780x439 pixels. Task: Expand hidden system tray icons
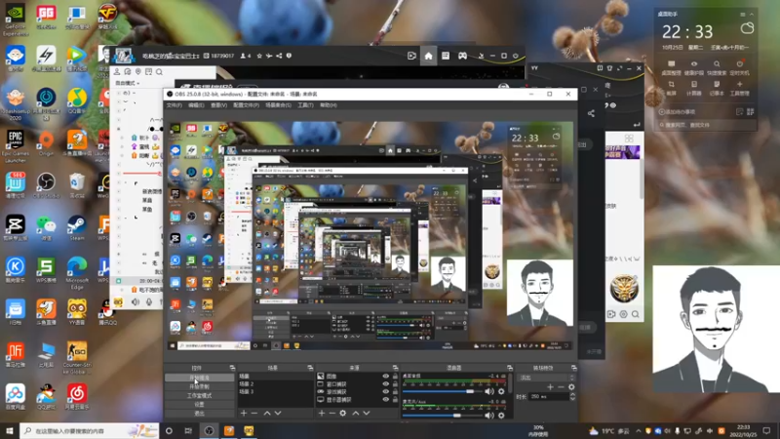(639, 431)
